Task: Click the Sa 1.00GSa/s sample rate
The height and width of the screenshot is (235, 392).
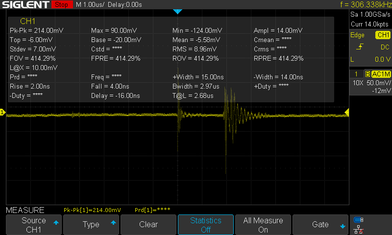Action: click(370, 14)
